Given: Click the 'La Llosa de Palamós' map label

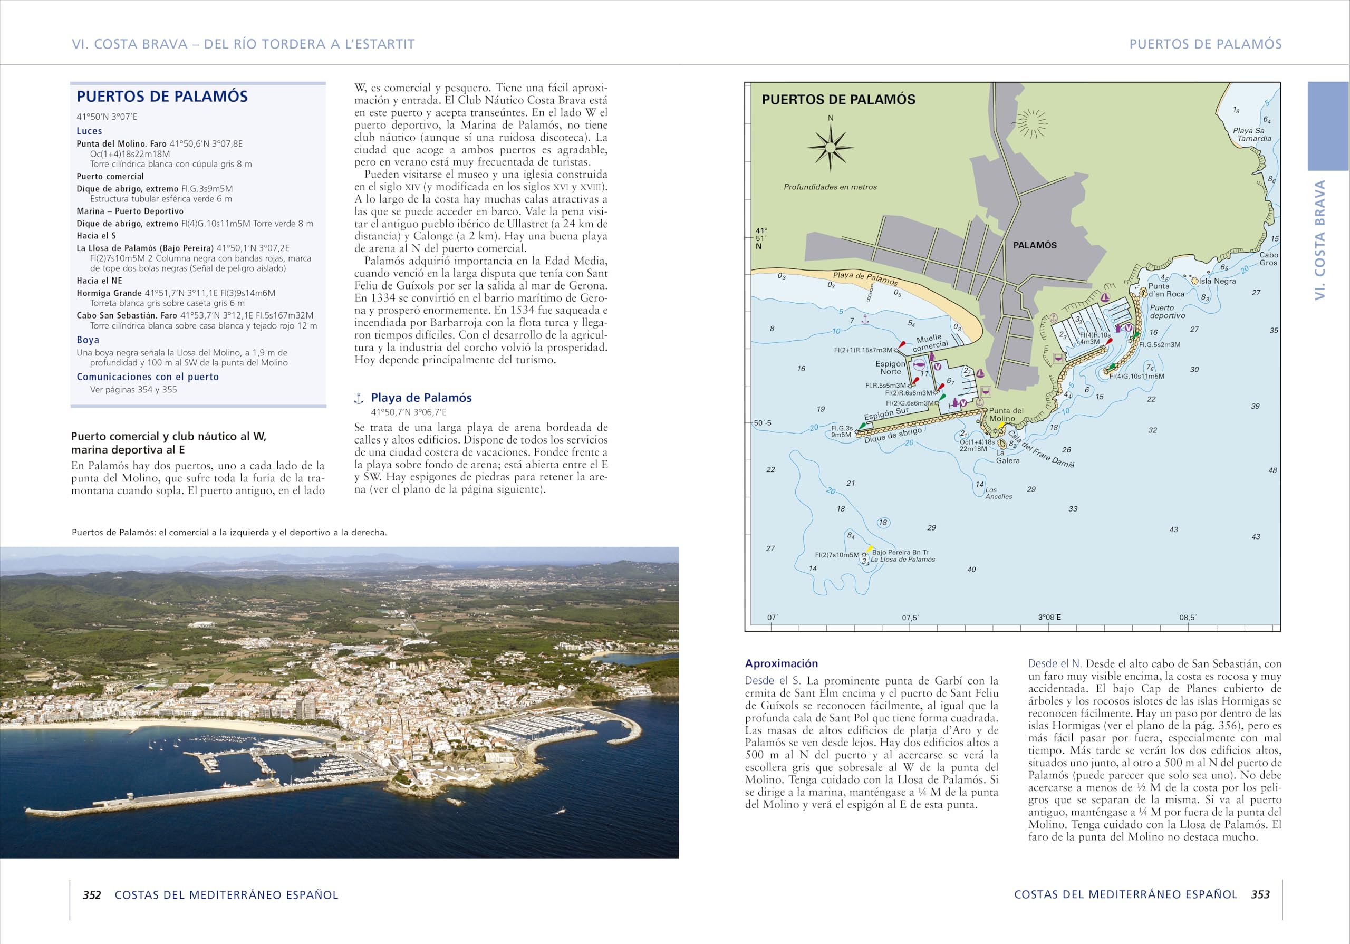Looking at the screenshot, I should [902, 560].
